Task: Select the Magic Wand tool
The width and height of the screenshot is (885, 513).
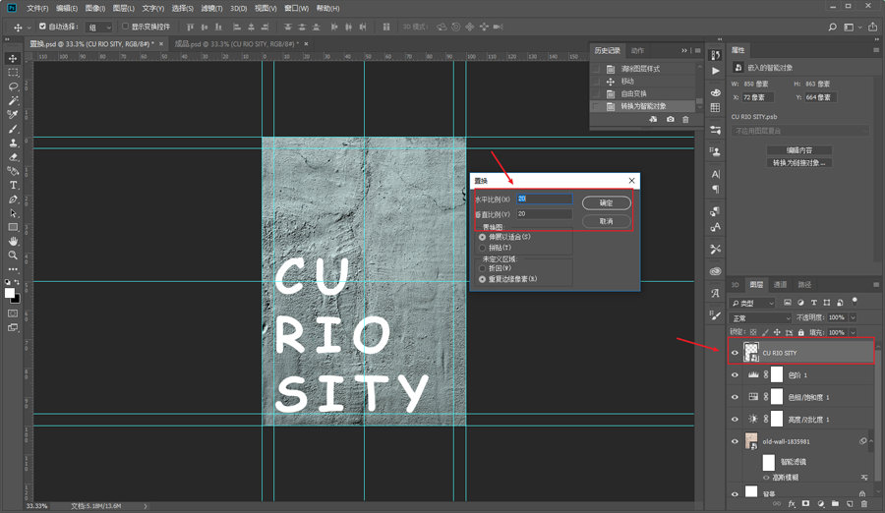Action: tap(13, 100)
